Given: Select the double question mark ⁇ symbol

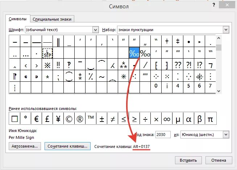Looking at the screenshot, I should (x=178, y=64).
